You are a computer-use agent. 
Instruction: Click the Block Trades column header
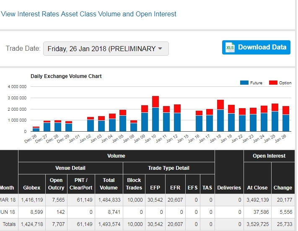tap(134, 184)
